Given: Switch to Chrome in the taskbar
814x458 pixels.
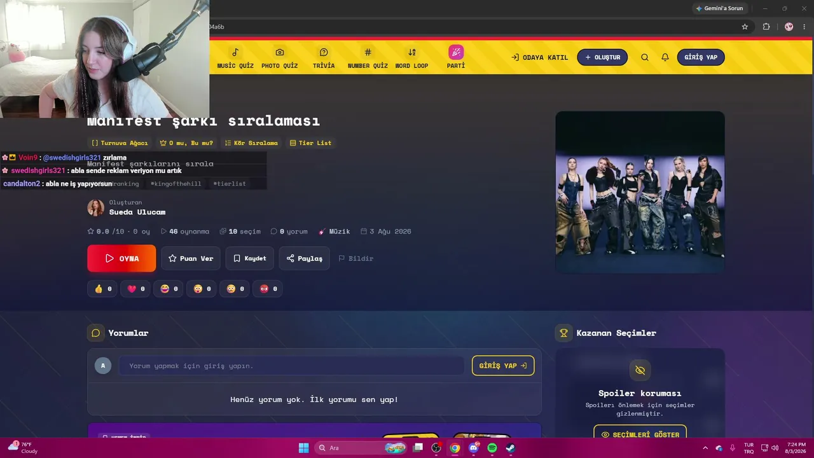Looking at the screenshot, I should coord(455,448).
